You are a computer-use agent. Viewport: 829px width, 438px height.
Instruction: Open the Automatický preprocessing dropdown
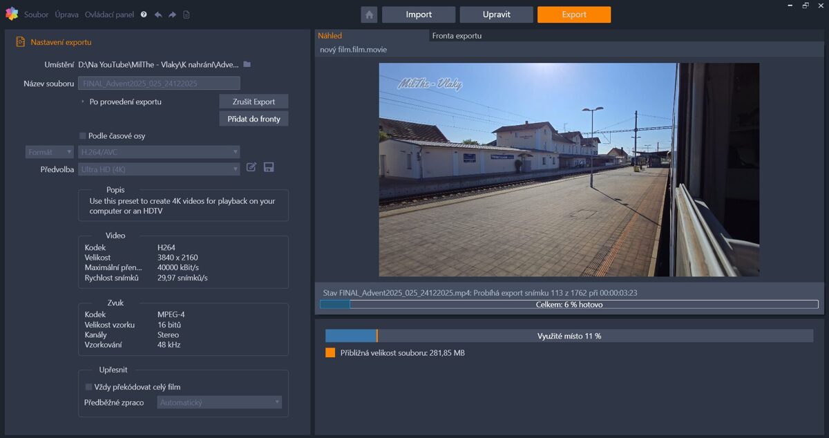click(x=219, y=402)
